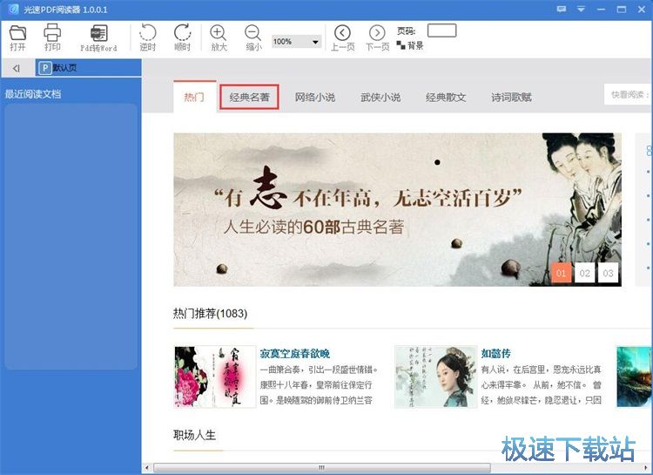Click the horizontal scrollbar thumb
Screen dimensions: 653x475
[x=321, y=467]
